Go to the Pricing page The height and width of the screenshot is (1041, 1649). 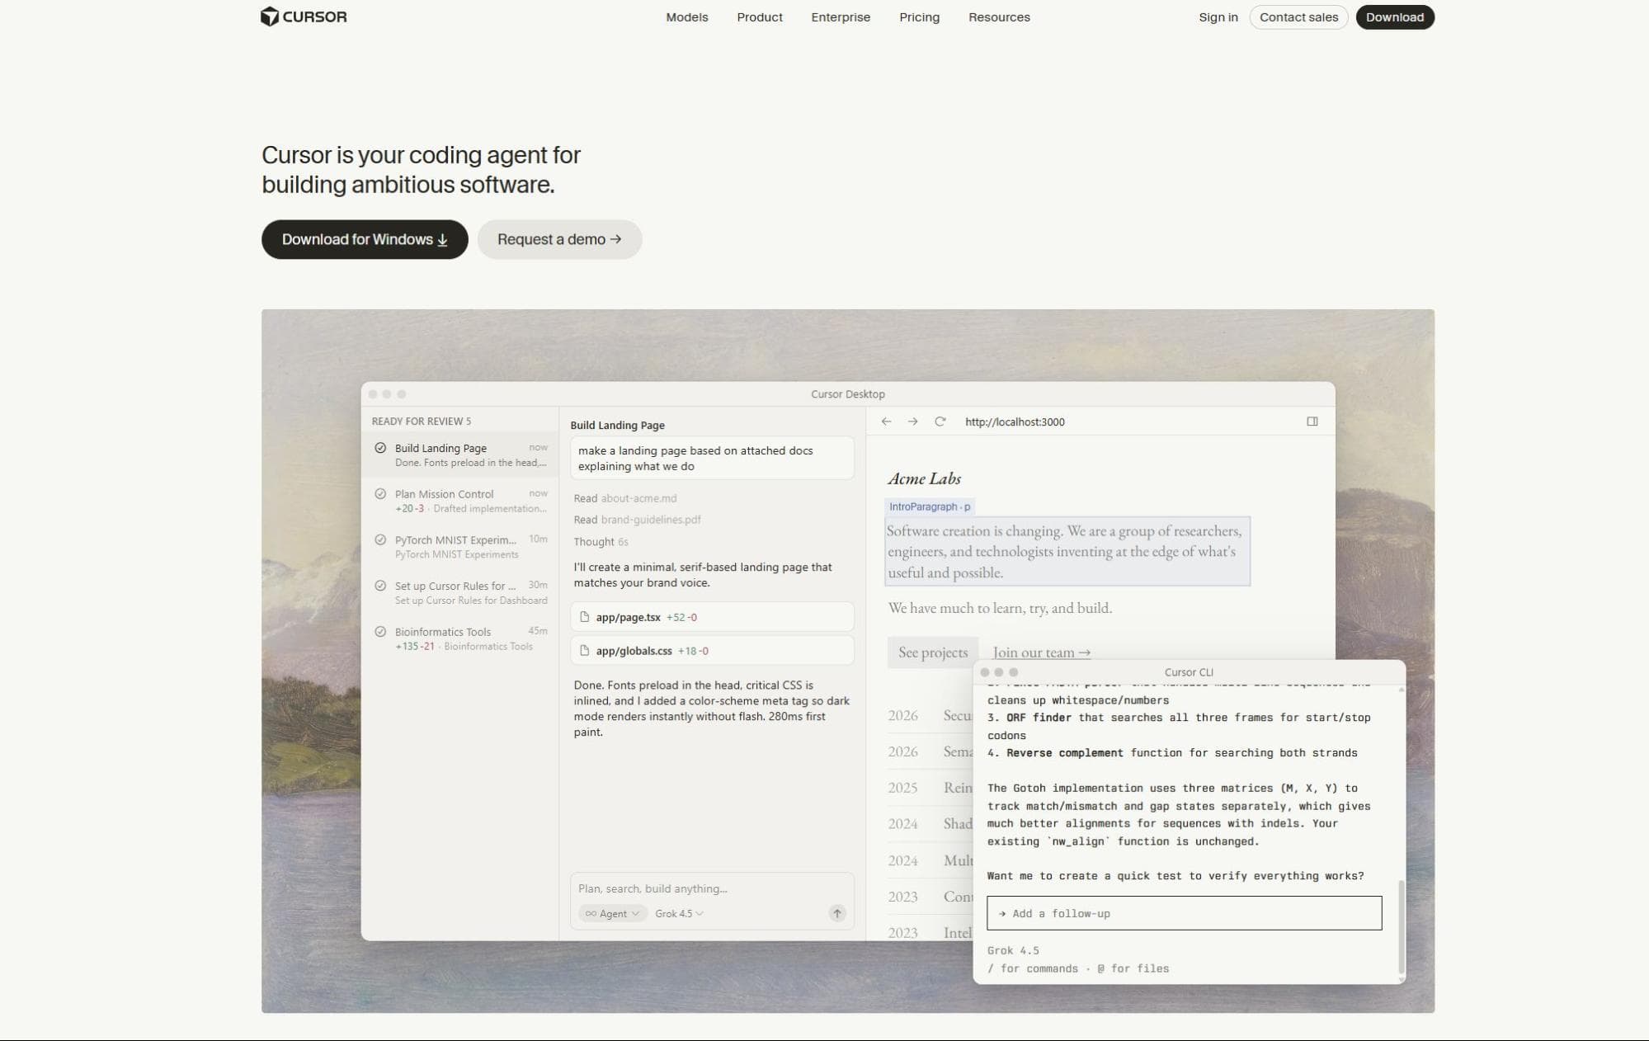click(919, 17)
